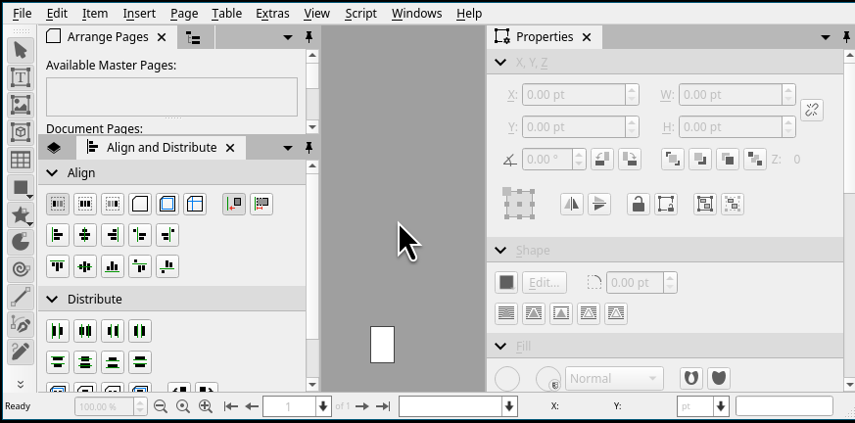
Task: Activate the Freehand pencil tool
Action: (x=20, y=351)
